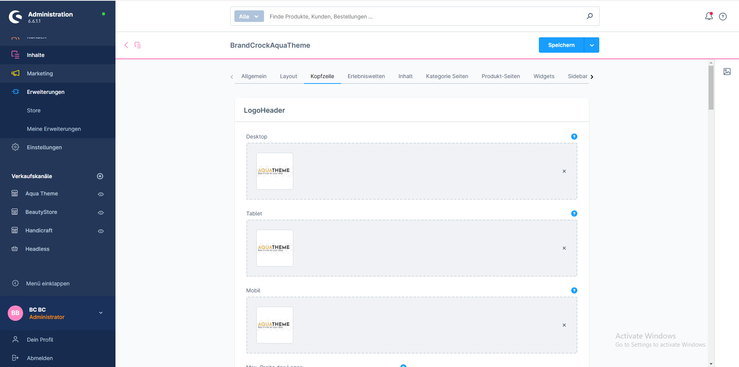Click the Speichern button

pyautogui.click(x=561, y=45)
